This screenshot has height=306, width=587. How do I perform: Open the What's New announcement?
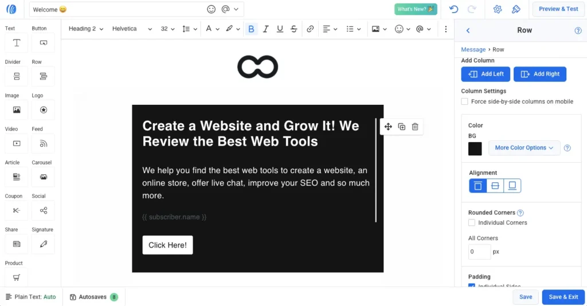tap(416, 9)
